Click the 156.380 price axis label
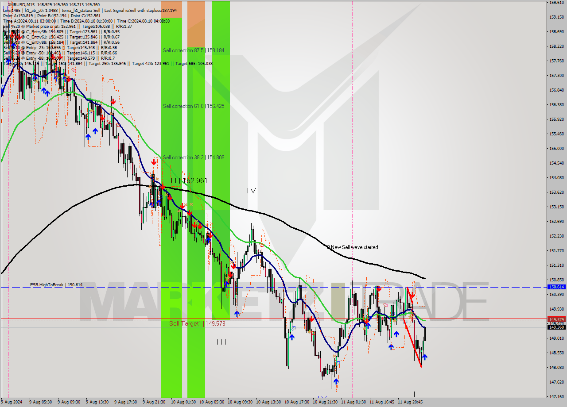This screenshot has height=407, width=567. (x=556, y=104)
